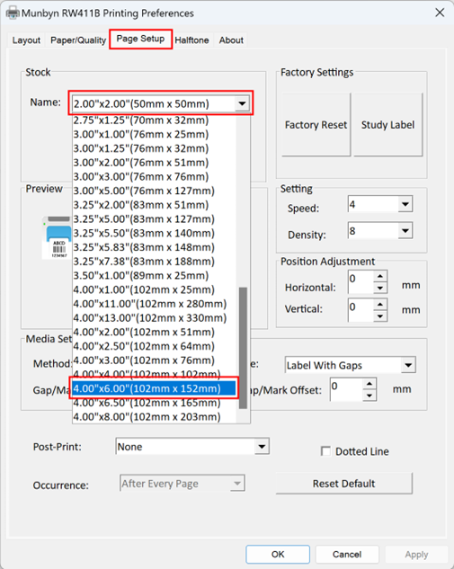Pick 3.25"x5.83" (83mm x 148mm) entry
This screenshot has width=454, height=569.
click(x=155, y=247)
